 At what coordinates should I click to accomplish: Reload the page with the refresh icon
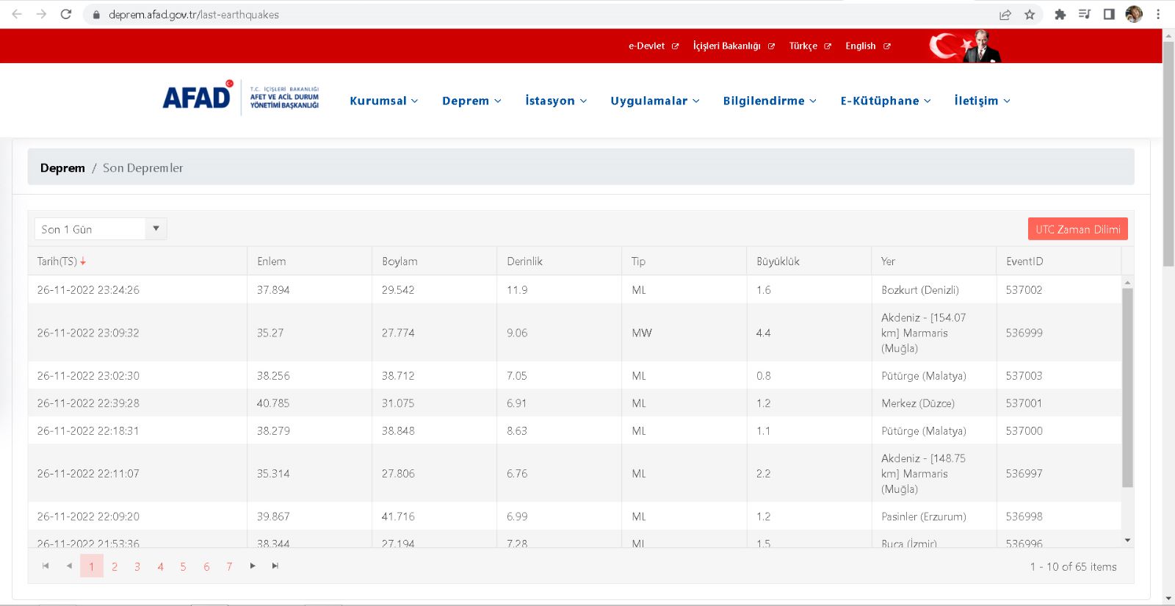[x=66, y=14]
